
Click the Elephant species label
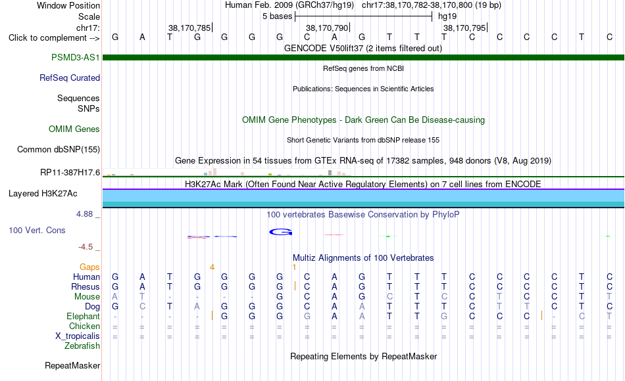pyautogui.click(x=83, y=316)
